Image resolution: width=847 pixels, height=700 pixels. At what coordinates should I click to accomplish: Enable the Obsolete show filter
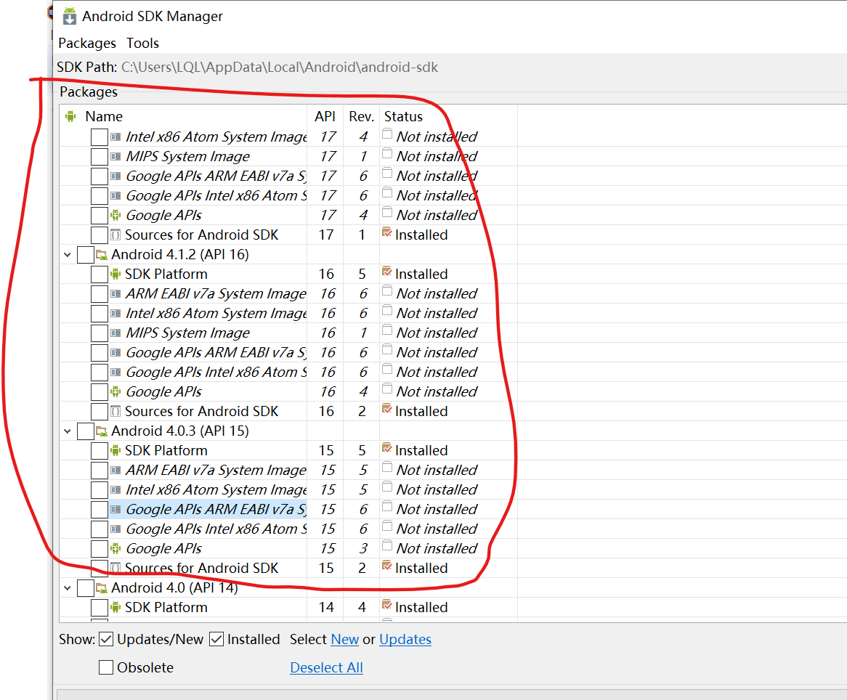(x=106, y=667)
